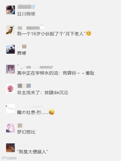The height and width of the screenshot is (161, 121).
Task: Open the purple-haired girl avatar
Action: (x=10, y=69)
